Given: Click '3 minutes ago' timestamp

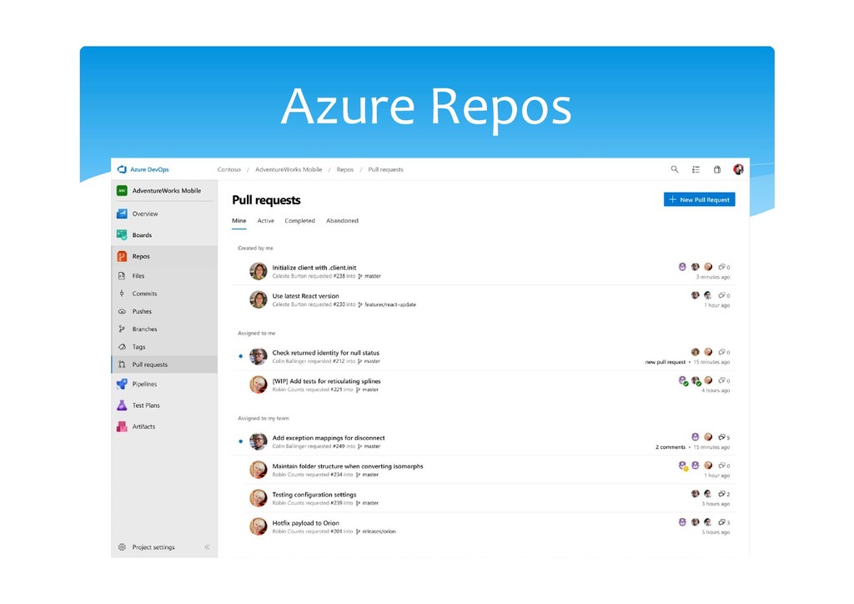Looking at the screenshot, I should pos(712,277).
